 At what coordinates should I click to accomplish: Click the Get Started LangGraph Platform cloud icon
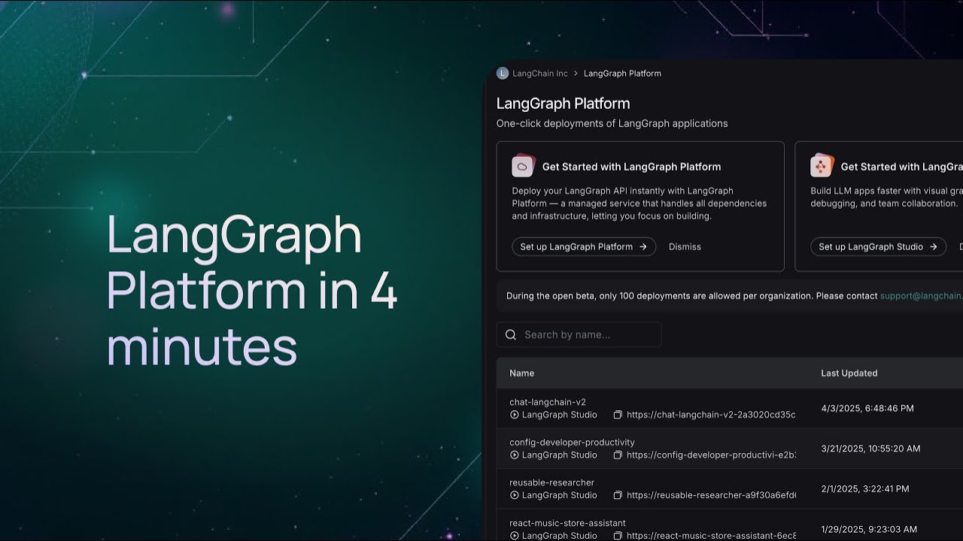[x=523, y=166]
